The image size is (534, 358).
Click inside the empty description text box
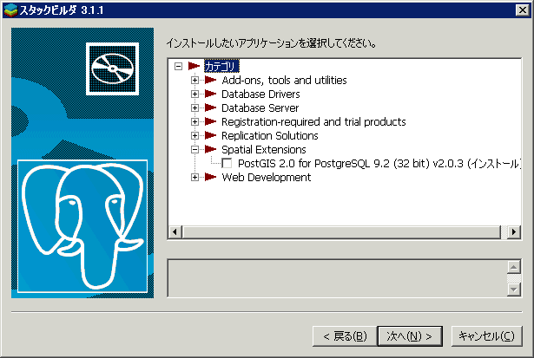pyautogui.click(x=337, y=278)
